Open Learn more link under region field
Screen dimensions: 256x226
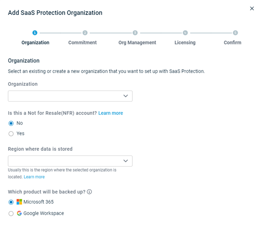[x=34, y=177]
